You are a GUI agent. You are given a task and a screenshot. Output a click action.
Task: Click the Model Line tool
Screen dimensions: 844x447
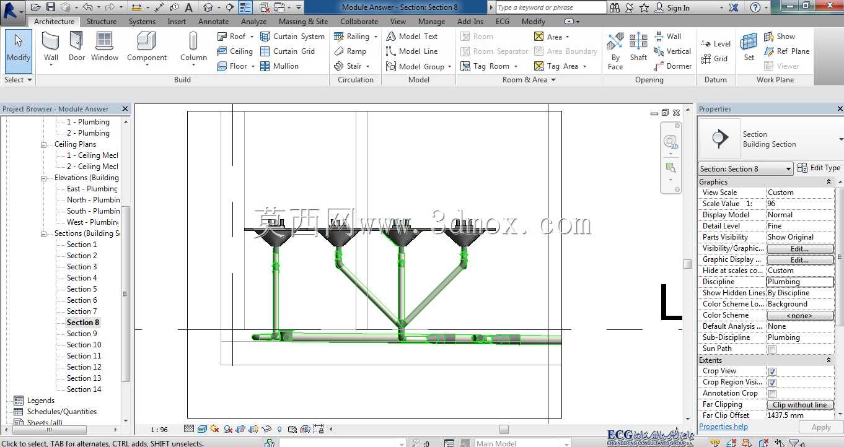[x=412, y=51]
